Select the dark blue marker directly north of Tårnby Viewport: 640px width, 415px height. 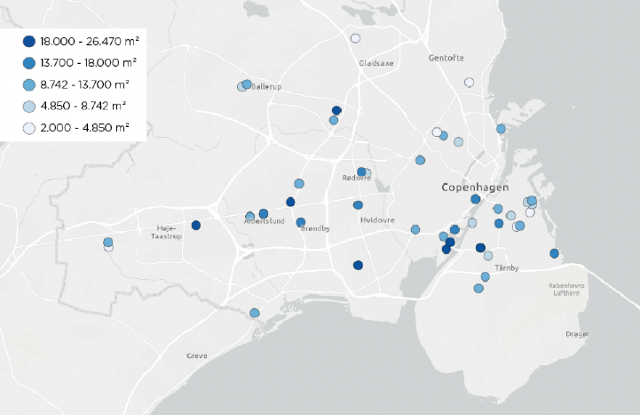coord(480,248)
